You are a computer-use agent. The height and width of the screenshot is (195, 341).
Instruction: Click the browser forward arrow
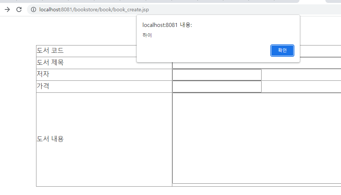tap(7, 9)
